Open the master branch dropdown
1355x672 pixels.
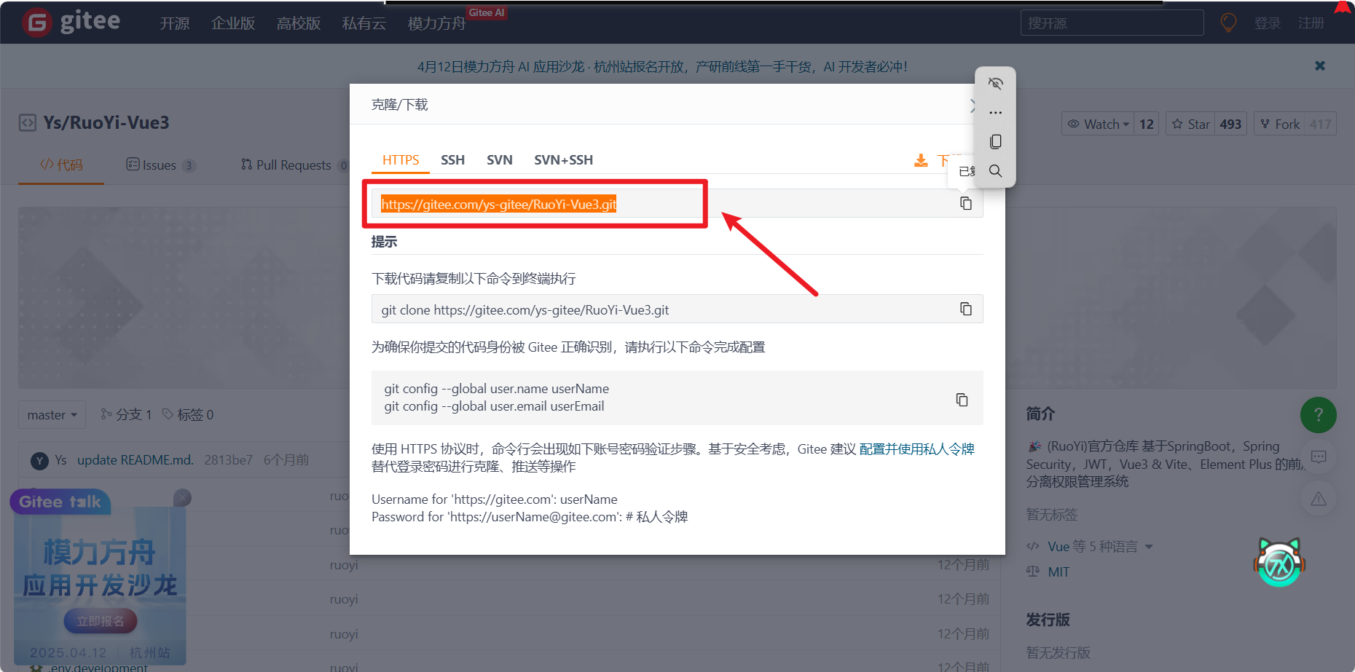coord(52,415)
